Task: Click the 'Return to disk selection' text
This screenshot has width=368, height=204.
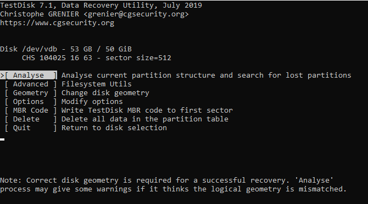Action: (114, 128)
